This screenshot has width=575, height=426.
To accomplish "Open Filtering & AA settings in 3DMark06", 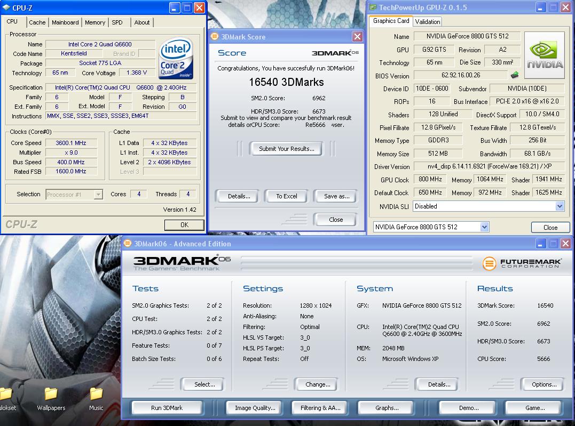I will pyautogui.click(x=320, y=408).
